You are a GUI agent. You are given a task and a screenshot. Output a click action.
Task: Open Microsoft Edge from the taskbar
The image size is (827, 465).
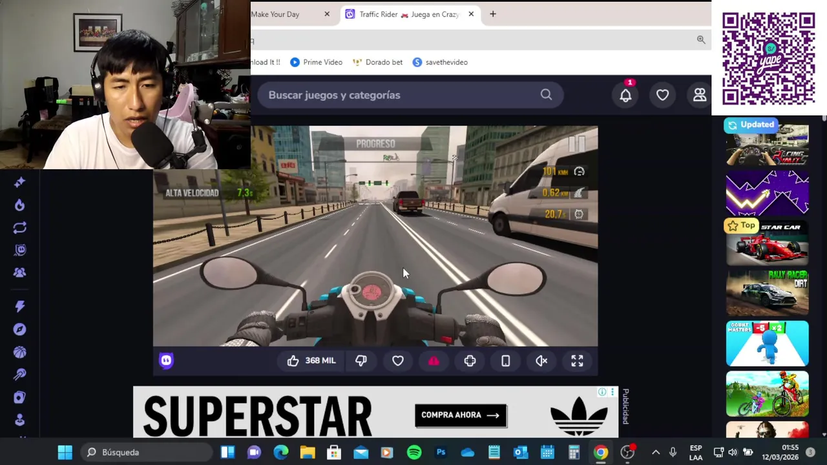281,452
